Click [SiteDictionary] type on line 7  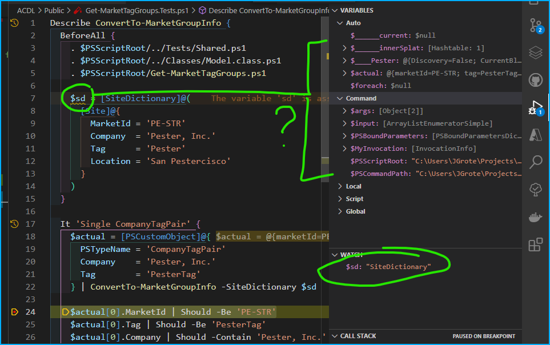[140, 98]
